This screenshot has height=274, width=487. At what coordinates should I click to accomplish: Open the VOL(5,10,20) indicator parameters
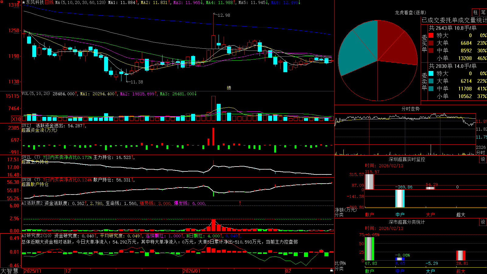point(36,94)
